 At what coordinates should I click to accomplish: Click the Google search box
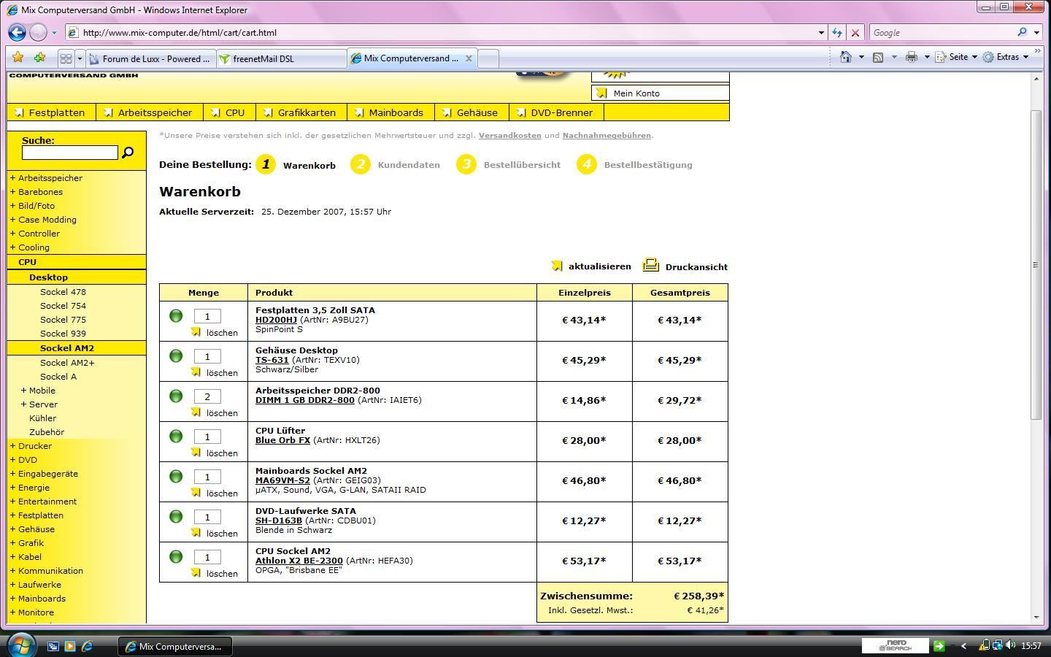point(942,33)
